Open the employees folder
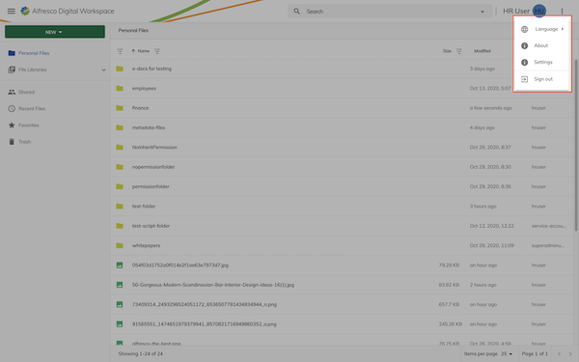The width and height of the screenshot is (579, 362). pos(144,88)
